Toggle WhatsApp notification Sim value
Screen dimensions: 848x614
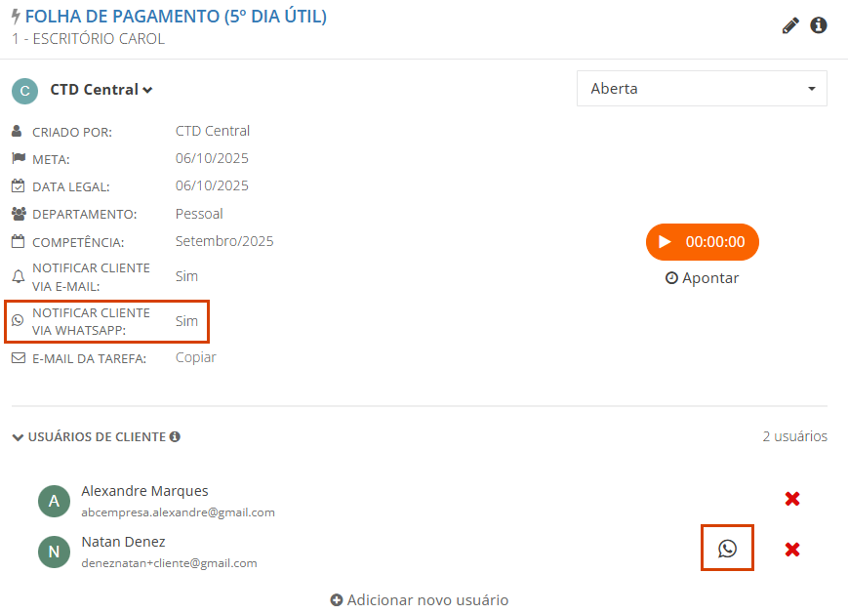[x=186, y=321]
